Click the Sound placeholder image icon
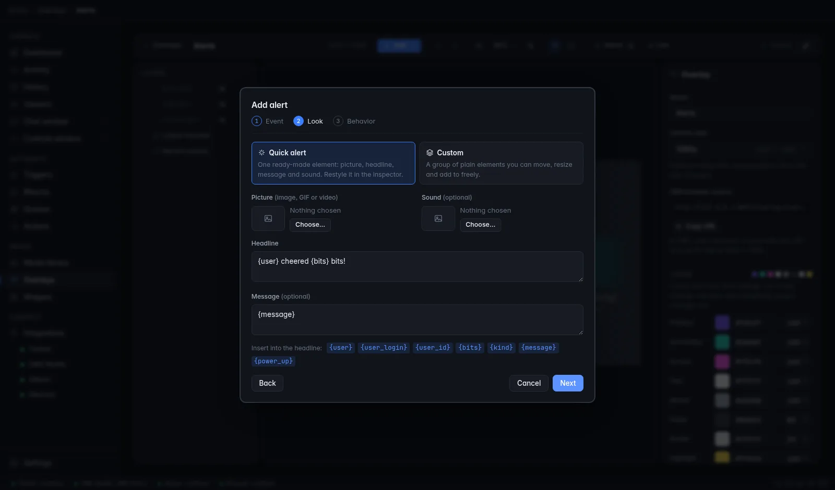The height and width of the screenshot is (490, 835). click(438, 218)
